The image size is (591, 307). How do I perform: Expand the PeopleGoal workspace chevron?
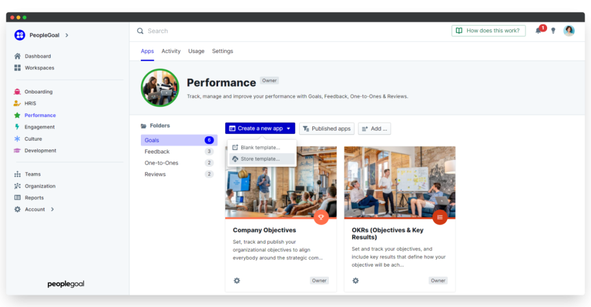(67, 35)
